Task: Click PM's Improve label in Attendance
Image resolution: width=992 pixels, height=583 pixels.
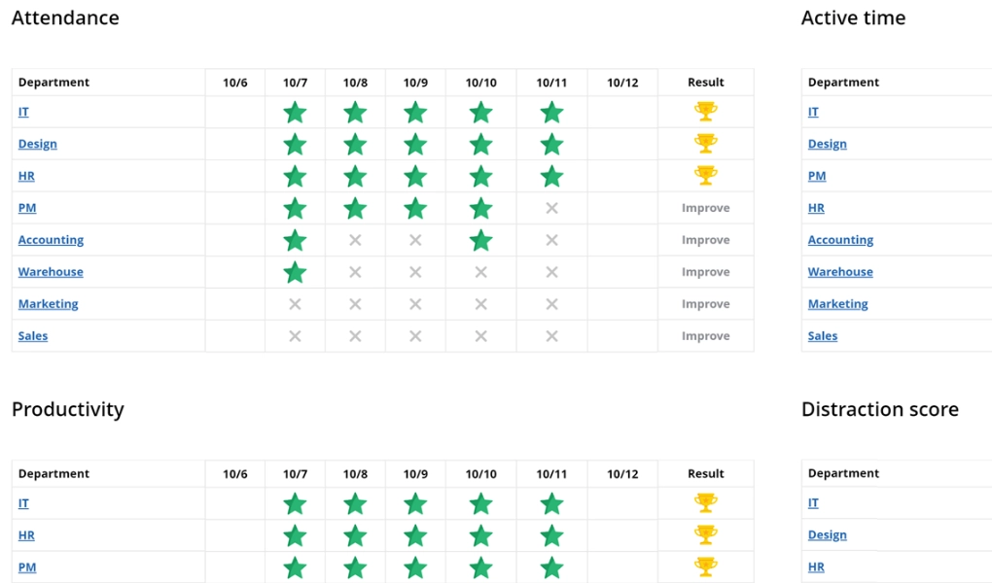Action: coord(705,208)
